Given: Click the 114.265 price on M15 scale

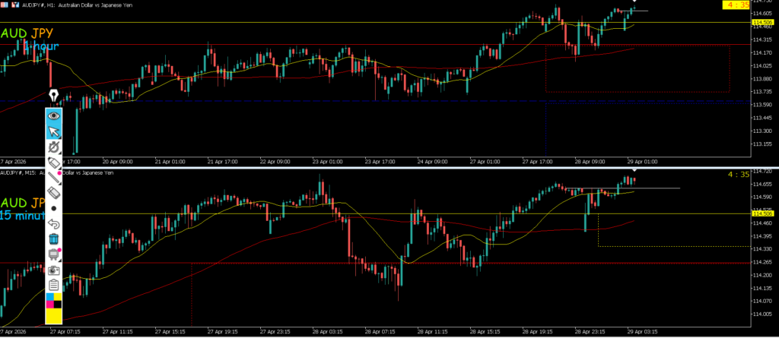Looking at the screenshot, I should [762, 262].
